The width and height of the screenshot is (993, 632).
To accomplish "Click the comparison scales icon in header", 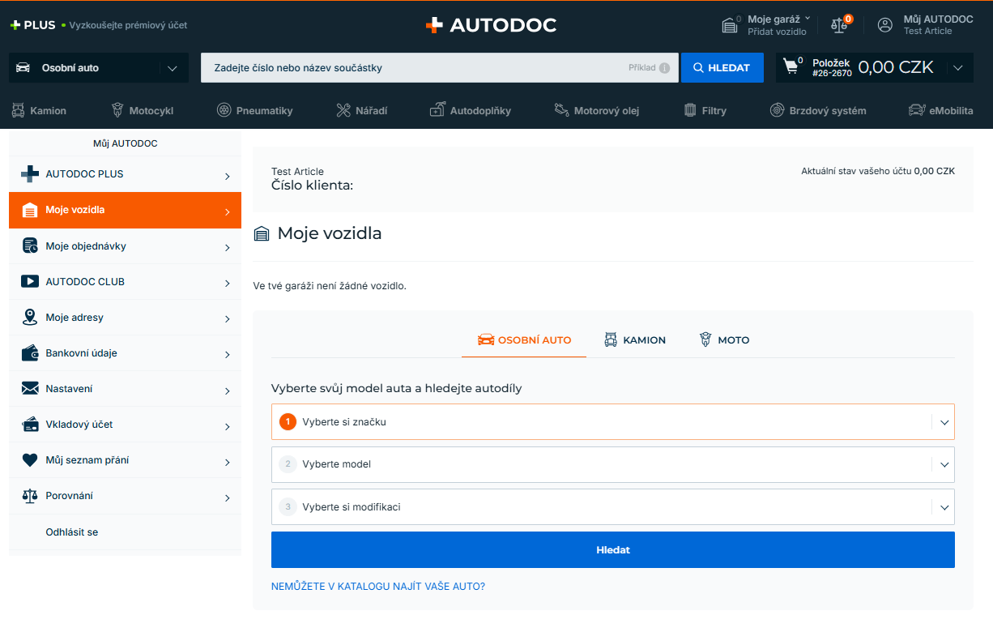I will click(x=839, y=25).
